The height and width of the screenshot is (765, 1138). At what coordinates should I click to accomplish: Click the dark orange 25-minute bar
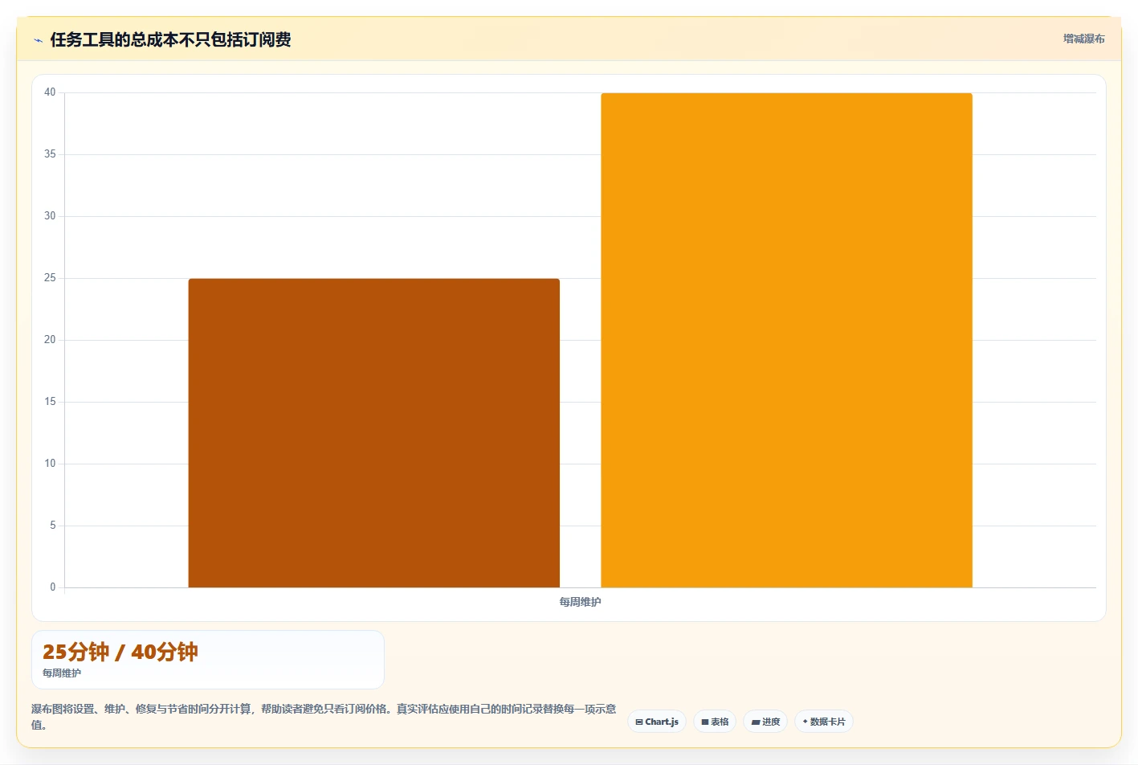pyautogui.click(x=373, y=433)
